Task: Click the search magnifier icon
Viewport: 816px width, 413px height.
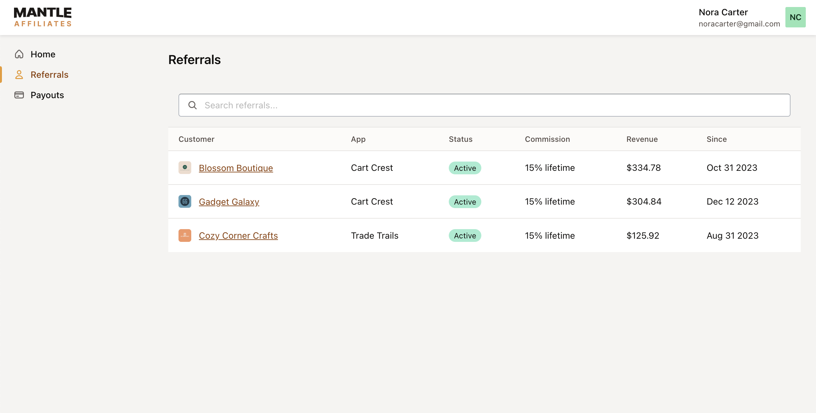Action: pyautogui.click(x=193, y=105)
